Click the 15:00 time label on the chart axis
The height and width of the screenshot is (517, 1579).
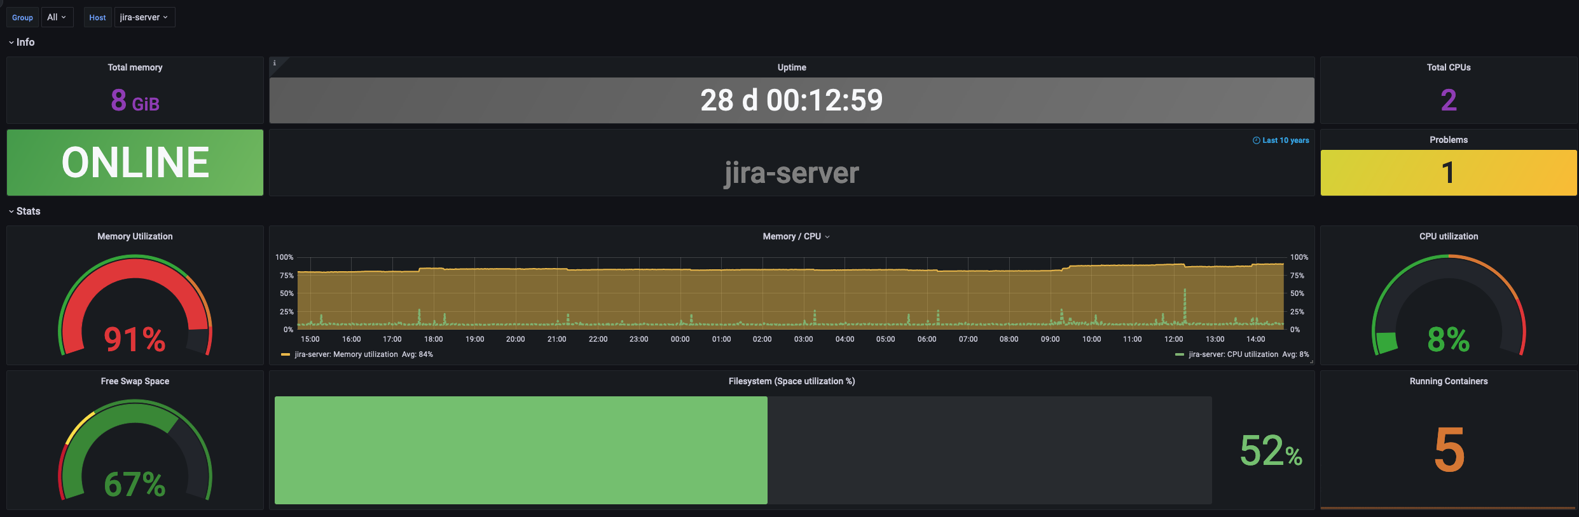coord(310,339)
